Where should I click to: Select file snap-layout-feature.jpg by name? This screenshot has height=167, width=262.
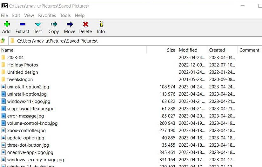coord(31,109)
